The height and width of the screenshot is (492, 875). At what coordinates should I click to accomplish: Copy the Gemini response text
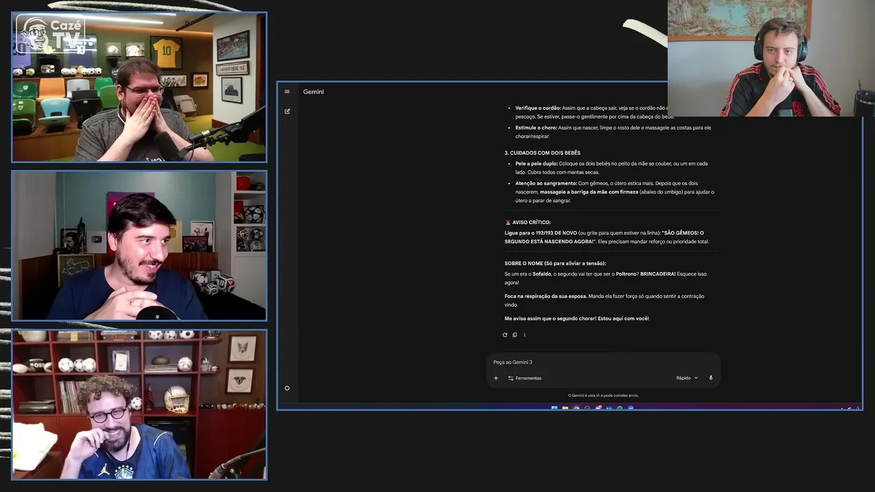coord(515,335)
